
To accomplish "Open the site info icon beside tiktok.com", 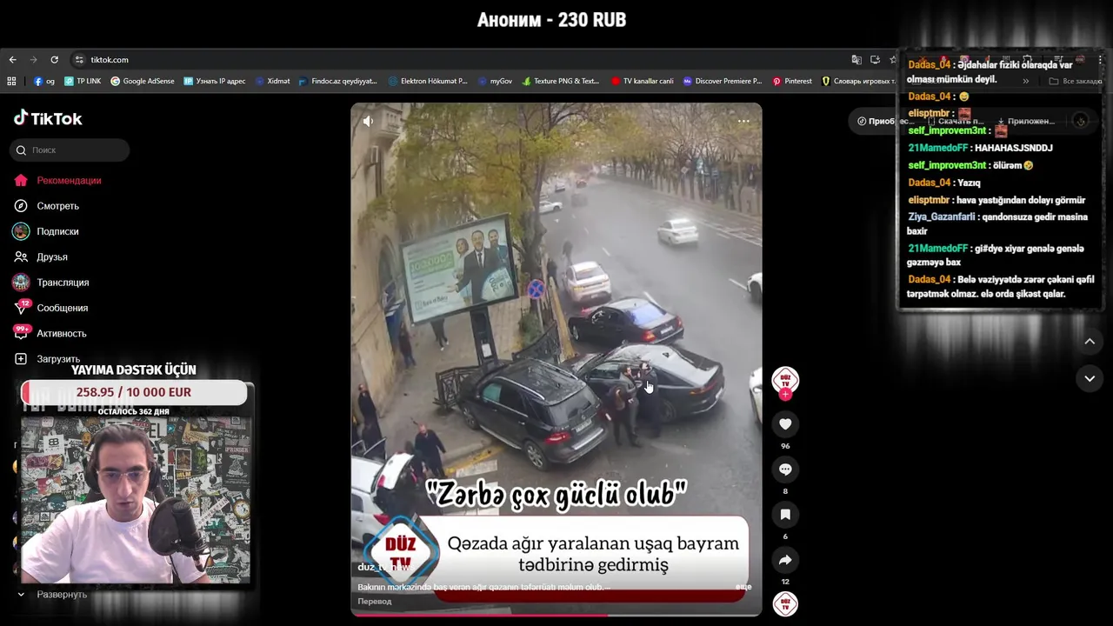I will click(x=79, y=59).
